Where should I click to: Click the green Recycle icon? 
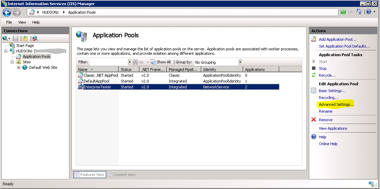tap(313, 75)
